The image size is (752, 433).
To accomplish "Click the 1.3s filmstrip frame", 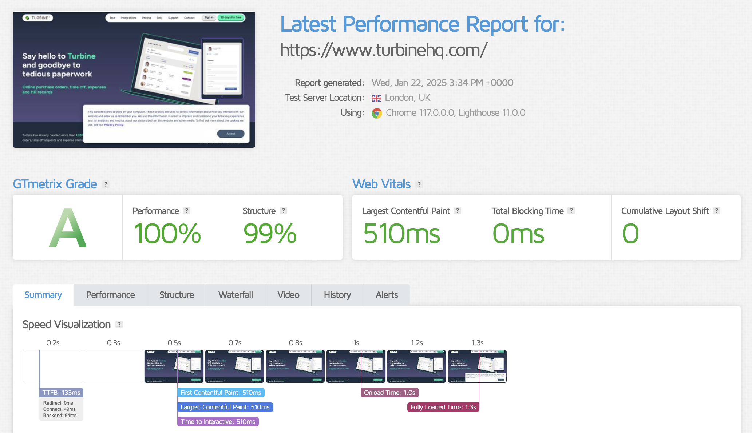I will click(477, 366).
